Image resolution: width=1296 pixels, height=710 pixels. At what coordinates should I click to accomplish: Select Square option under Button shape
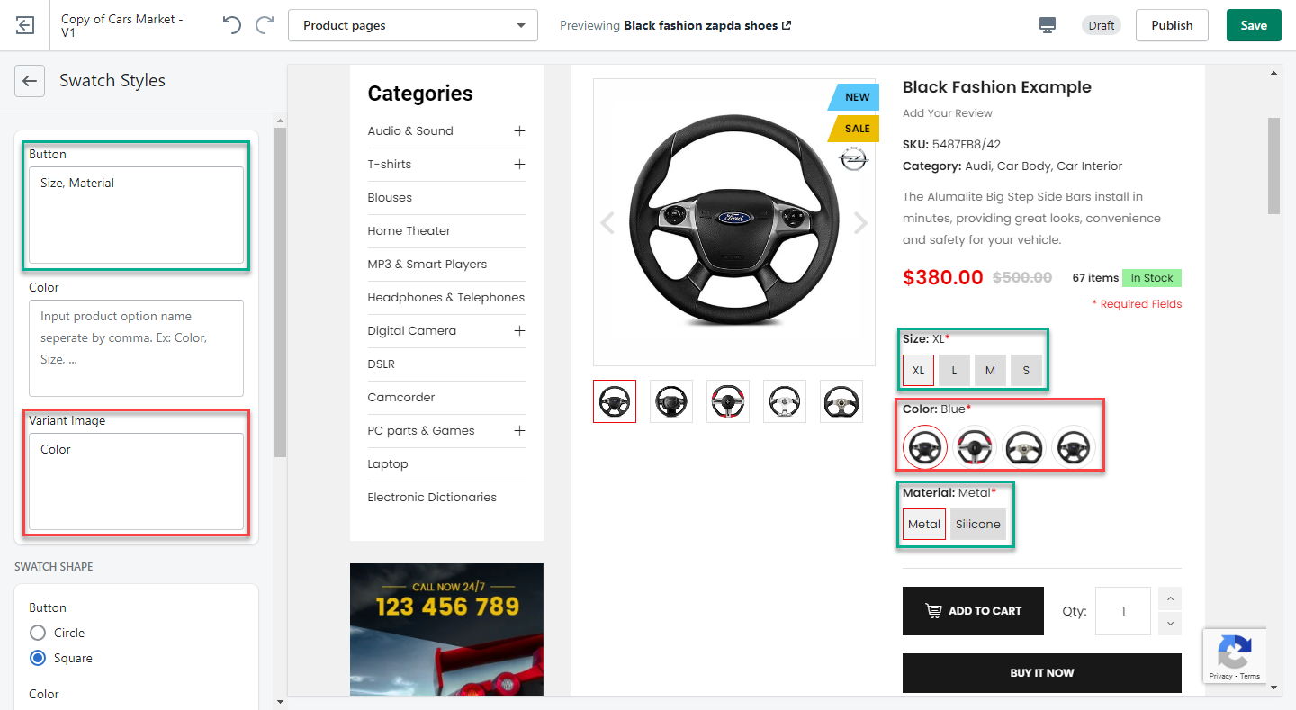point(38,658)
